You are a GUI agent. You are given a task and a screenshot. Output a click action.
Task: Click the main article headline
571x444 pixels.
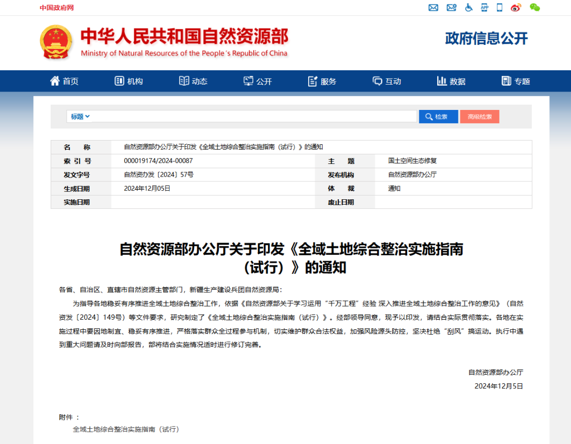291,258
